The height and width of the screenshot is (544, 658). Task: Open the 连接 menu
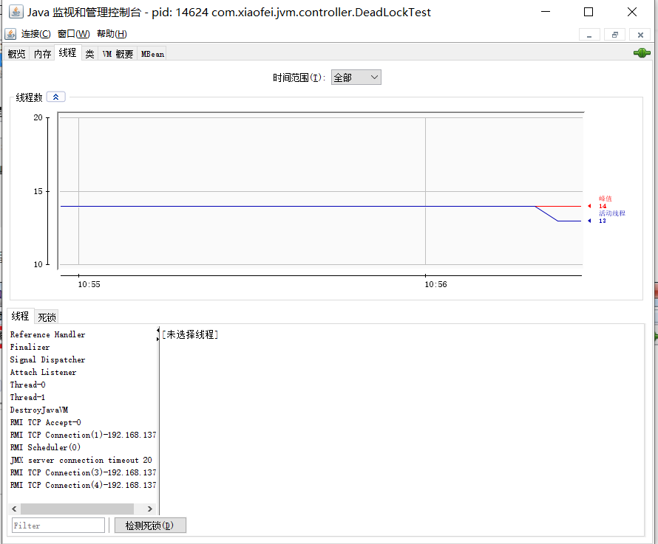tap(35, 34)
